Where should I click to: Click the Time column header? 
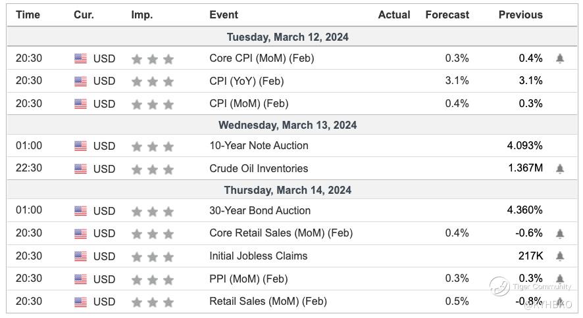coord(28,14)
